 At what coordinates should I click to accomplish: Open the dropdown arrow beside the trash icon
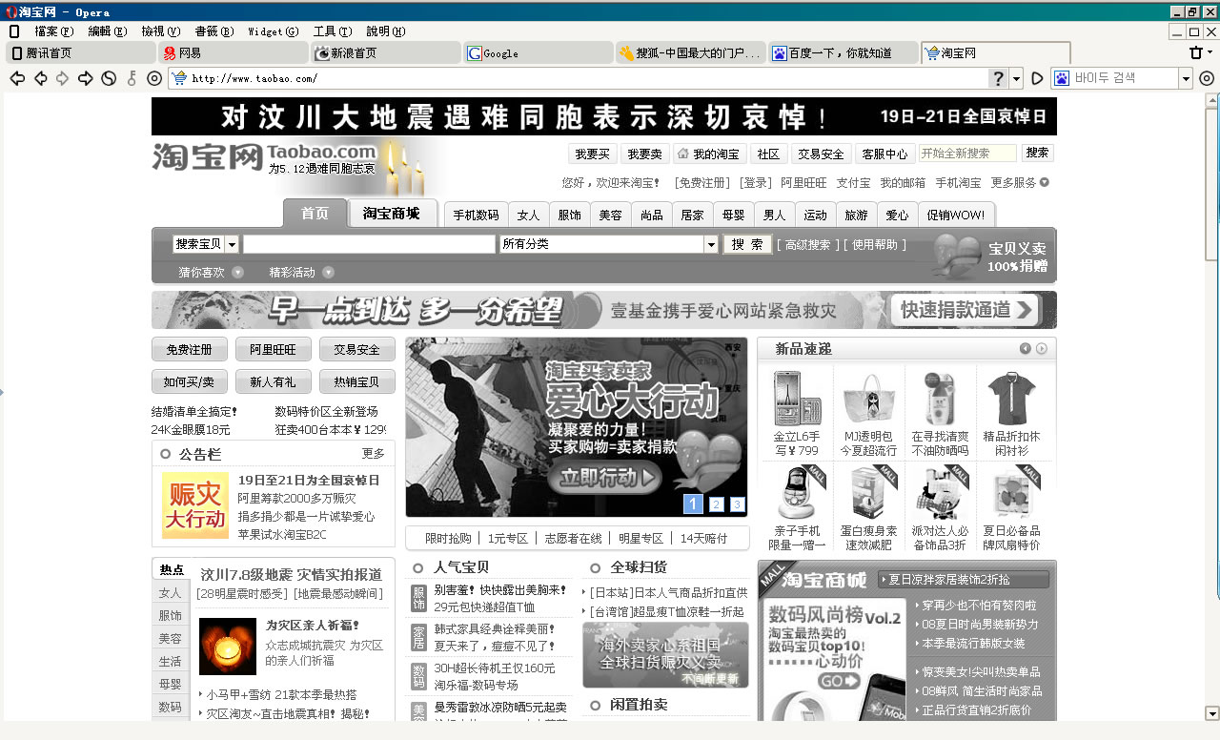[1210, 53]
